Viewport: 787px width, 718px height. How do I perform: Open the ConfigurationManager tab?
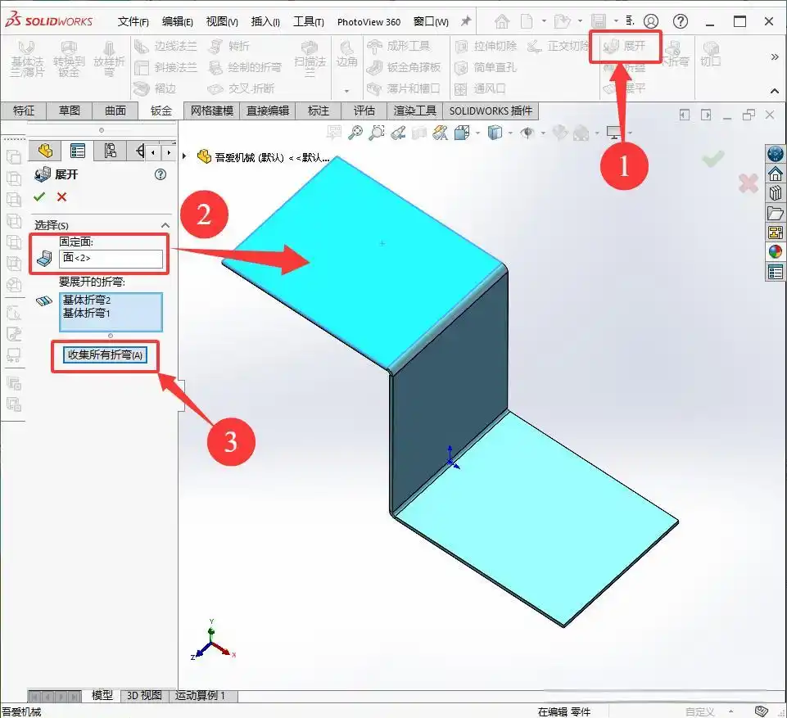110,151
